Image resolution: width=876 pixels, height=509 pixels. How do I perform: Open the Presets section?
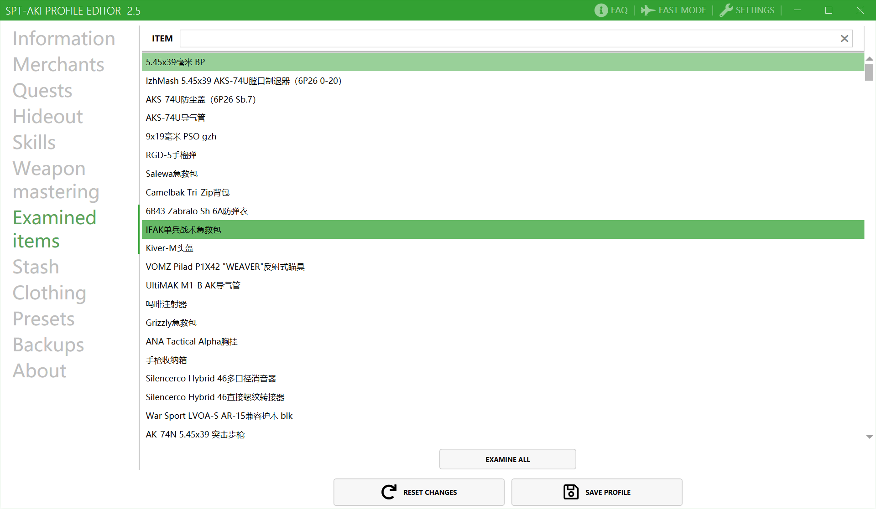coord(44,319)
